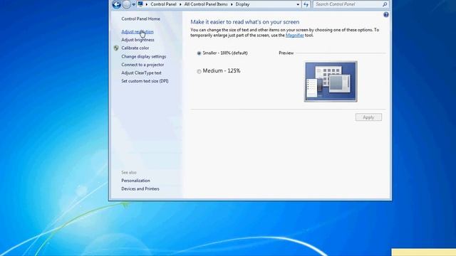Open Set custom text size (DPI)
This screenshot has height=256, width=456.
pos(145,81)
